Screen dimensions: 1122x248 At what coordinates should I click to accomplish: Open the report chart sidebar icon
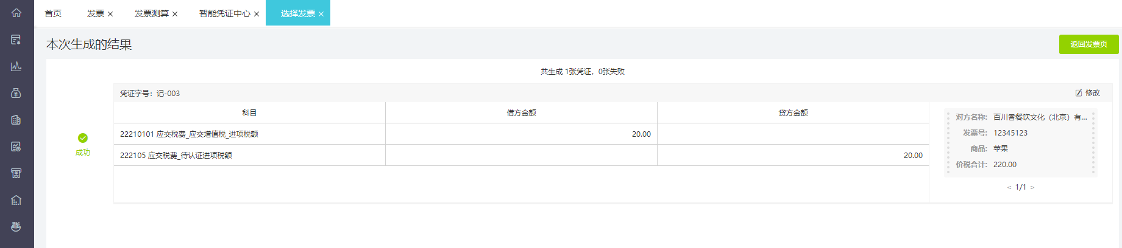[16, 146]
